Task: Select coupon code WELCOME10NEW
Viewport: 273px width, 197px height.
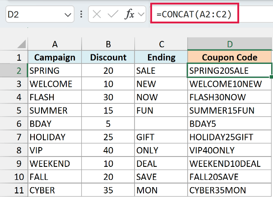Action: 230,84
